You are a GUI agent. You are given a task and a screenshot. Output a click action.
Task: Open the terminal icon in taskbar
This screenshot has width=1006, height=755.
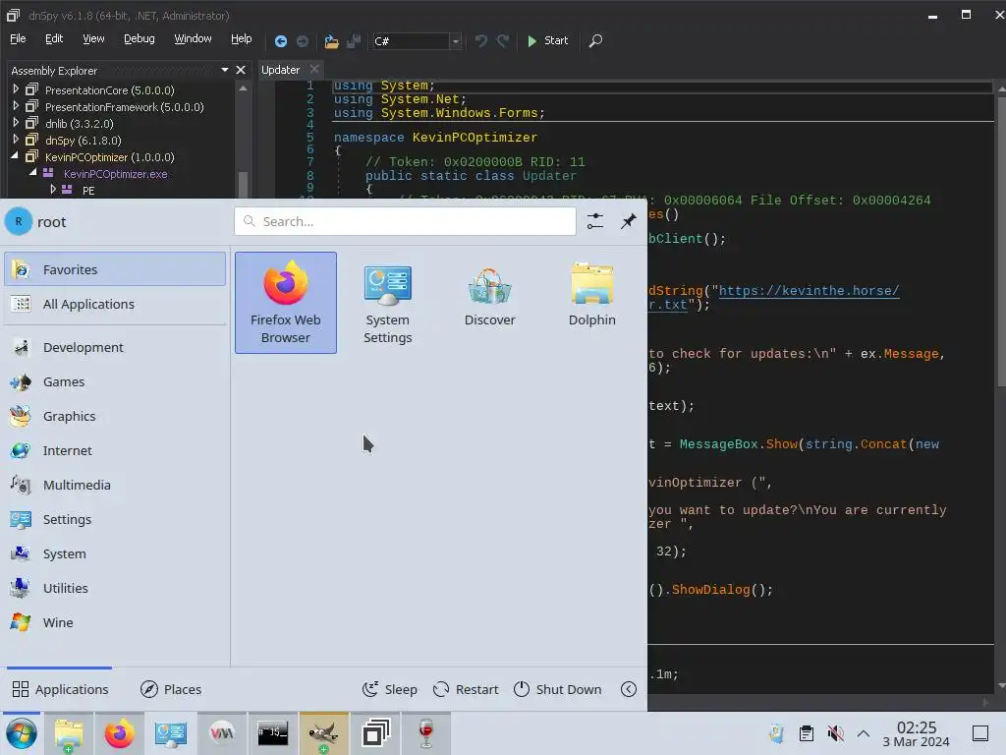[273, 732]
